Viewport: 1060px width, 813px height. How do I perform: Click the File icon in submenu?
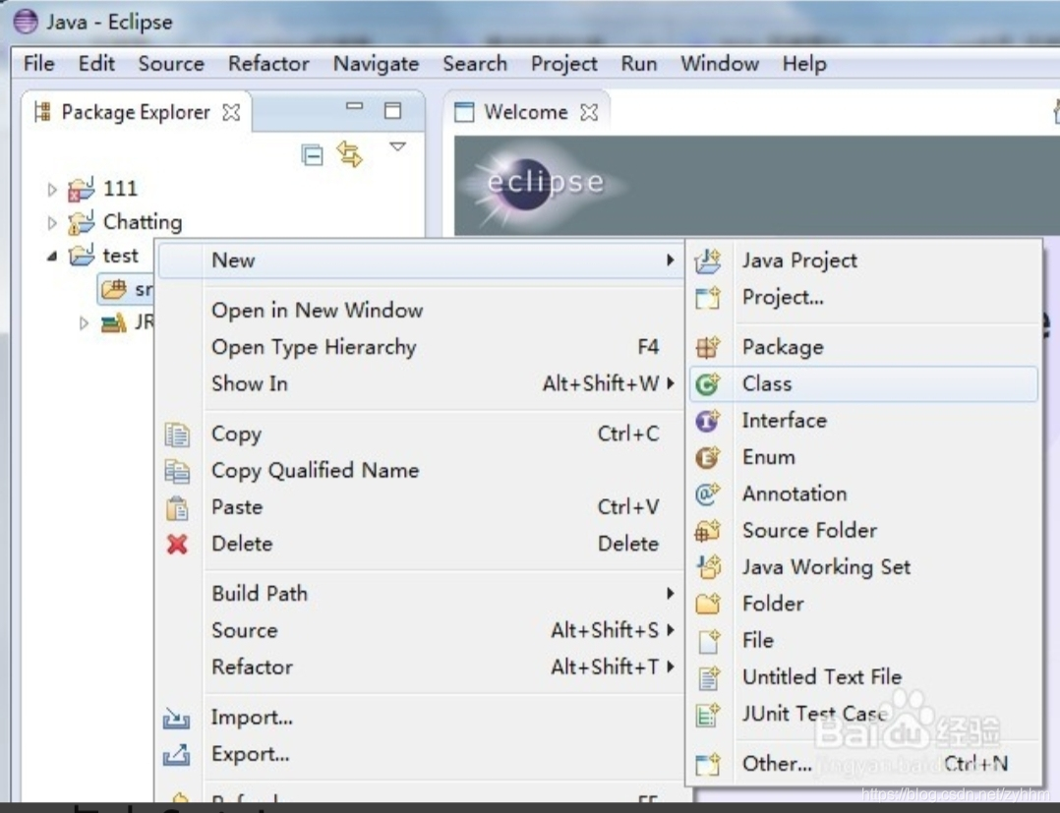click(708, 641)
